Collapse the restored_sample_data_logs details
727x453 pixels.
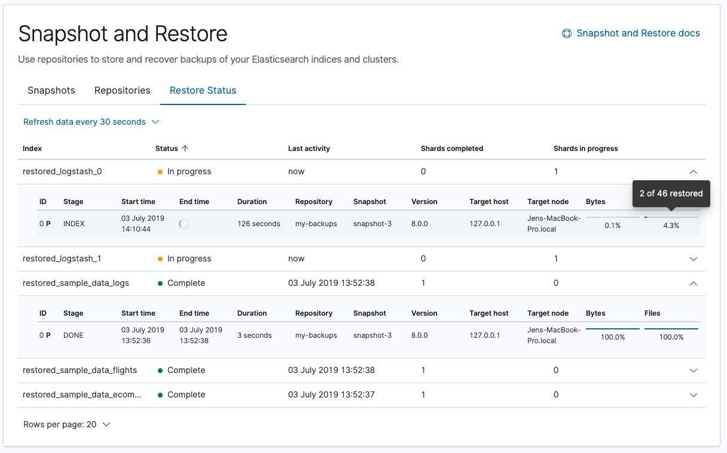pos(693,283)
